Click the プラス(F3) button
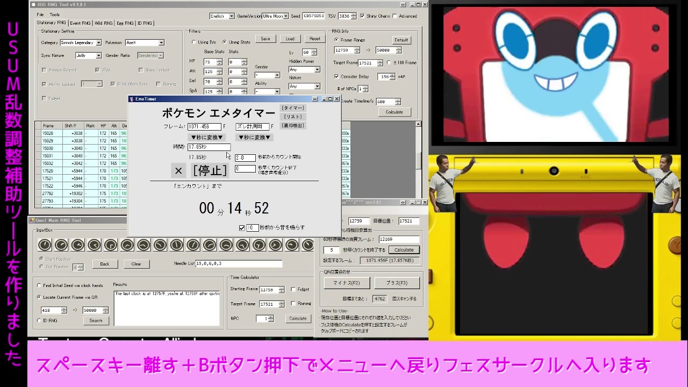Image resolution: width=688 pixels, height=387 pixels. tap(397, 283)
